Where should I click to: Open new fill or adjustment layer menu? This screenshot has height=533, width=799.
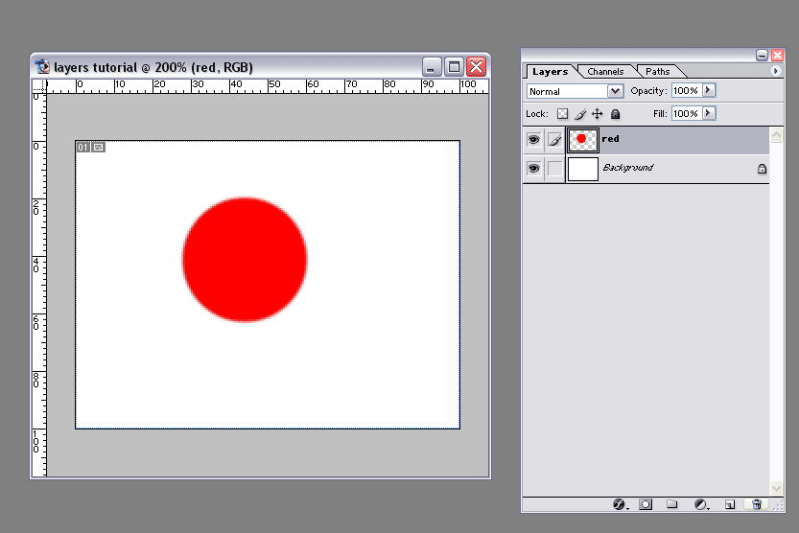click(701, 503)
